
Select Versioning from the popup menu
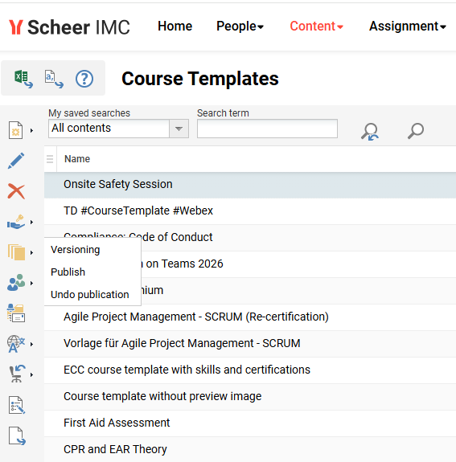76,250
